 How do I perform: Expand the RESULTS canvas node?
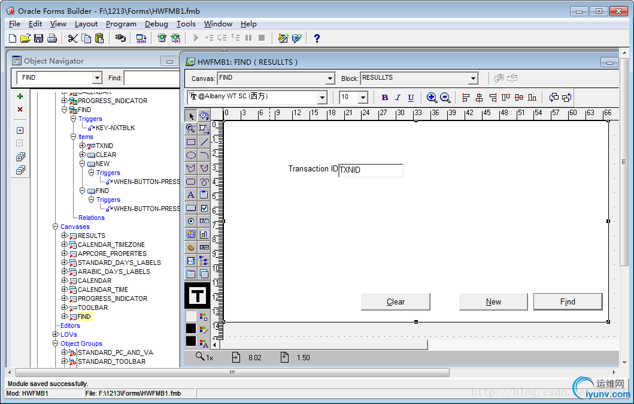coord(65,236)
